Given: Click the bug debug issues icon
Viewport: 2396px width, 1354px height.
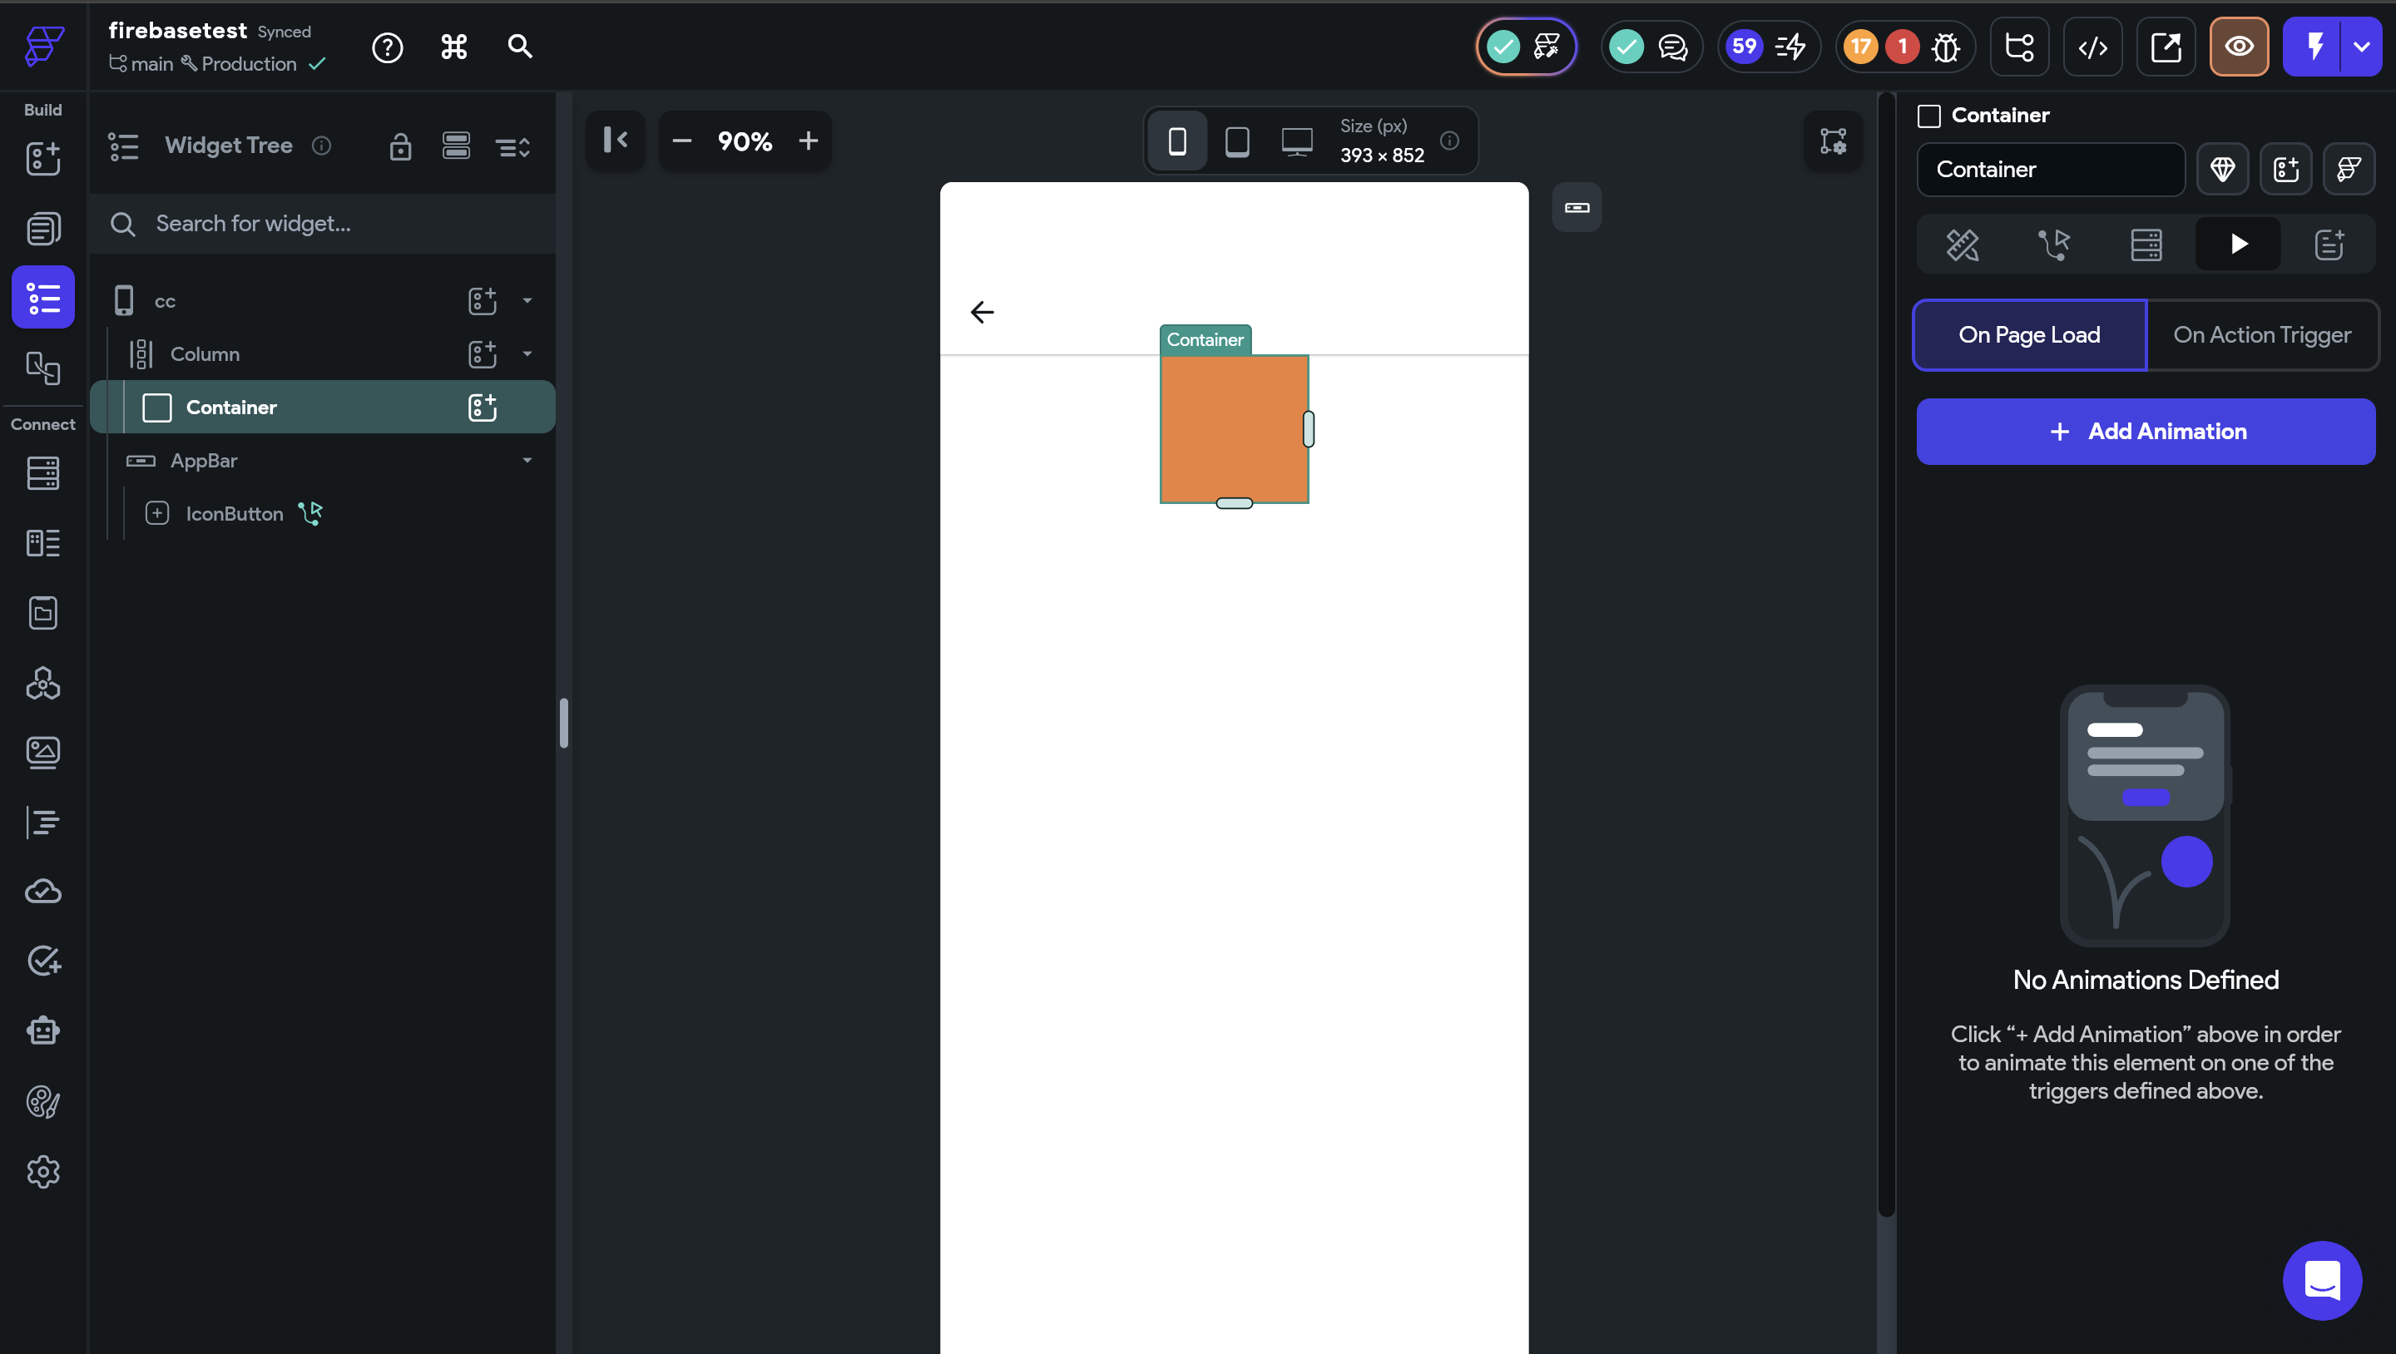Looking at the screenshot, I should 1945,47.
